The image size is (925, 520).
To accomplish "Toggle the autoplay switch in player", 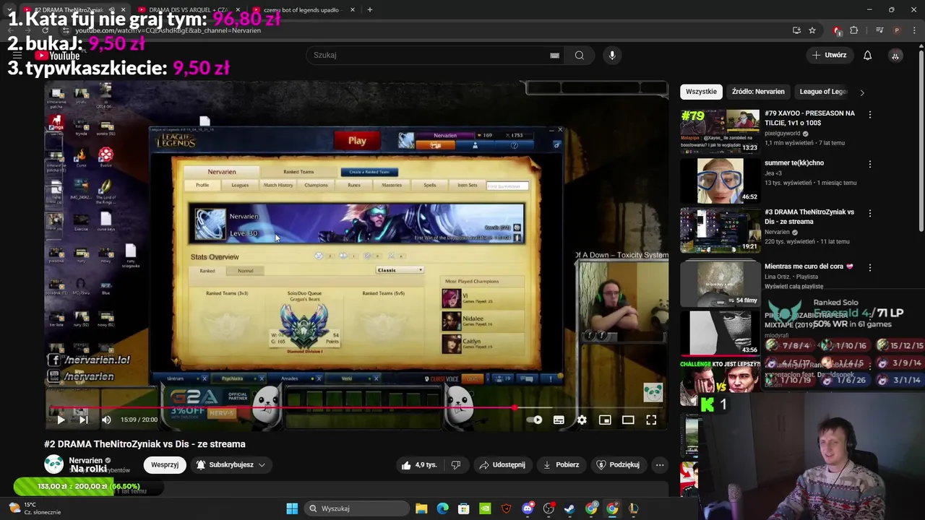I will (x=535, y=420).
